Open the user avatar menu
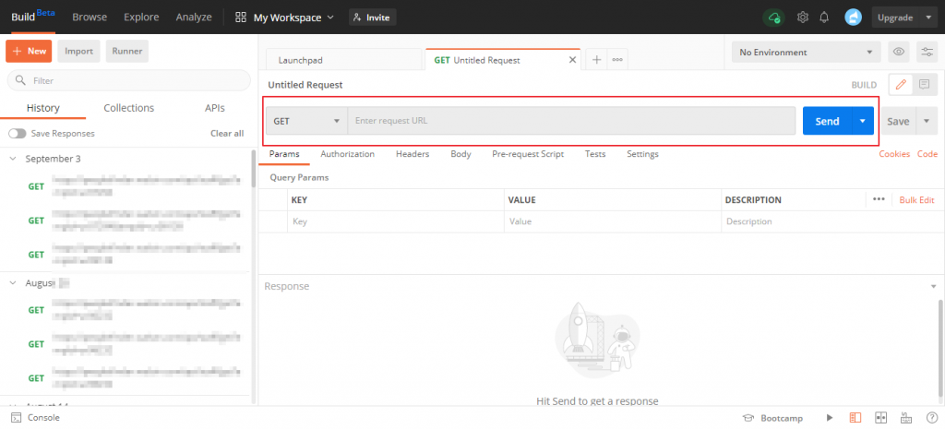The height and width of the screenshot is (429, 945). tap(853, 18)
